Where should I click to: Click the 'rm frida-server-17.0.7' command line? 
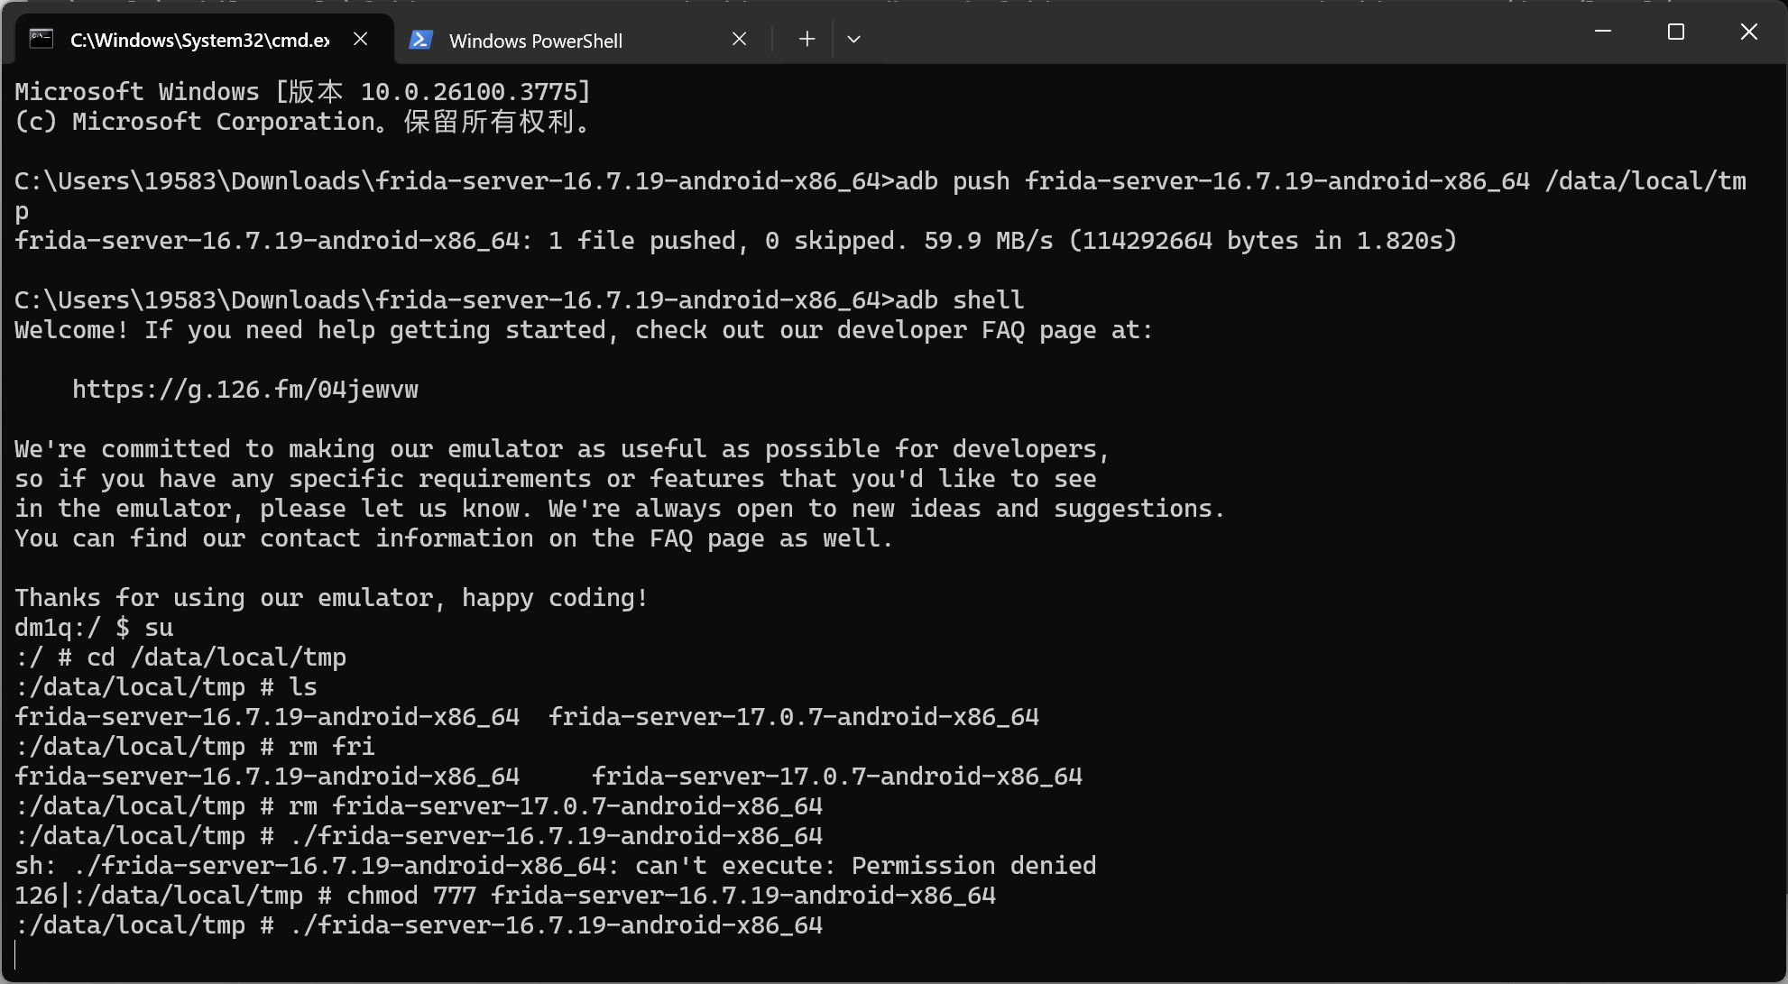pos(419,806)
